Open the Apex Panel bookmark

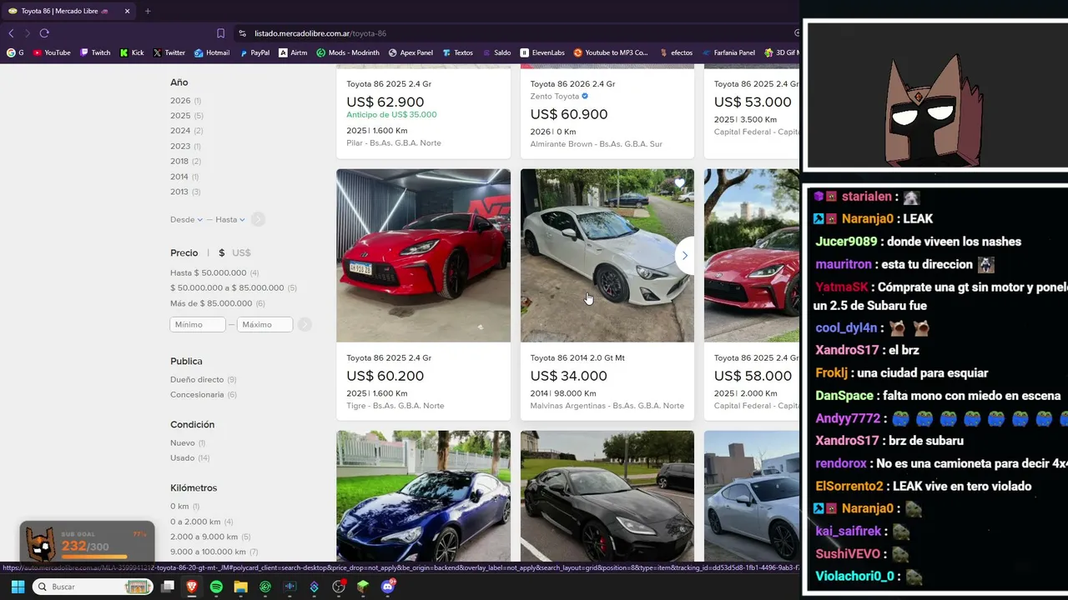[411, 52]
